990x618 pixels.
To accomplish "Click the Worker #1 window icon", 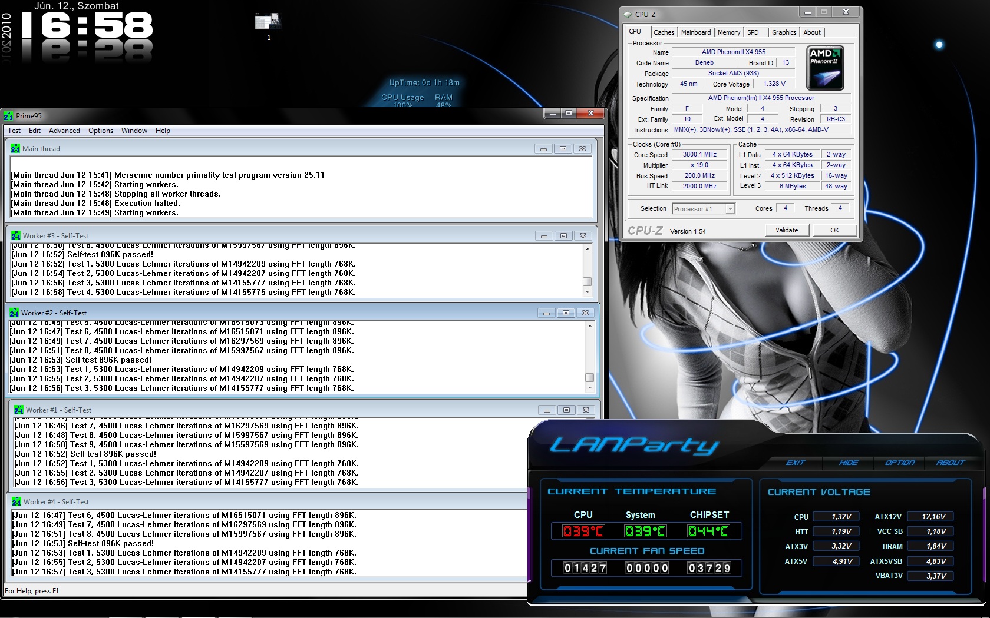I will [19, 410].
